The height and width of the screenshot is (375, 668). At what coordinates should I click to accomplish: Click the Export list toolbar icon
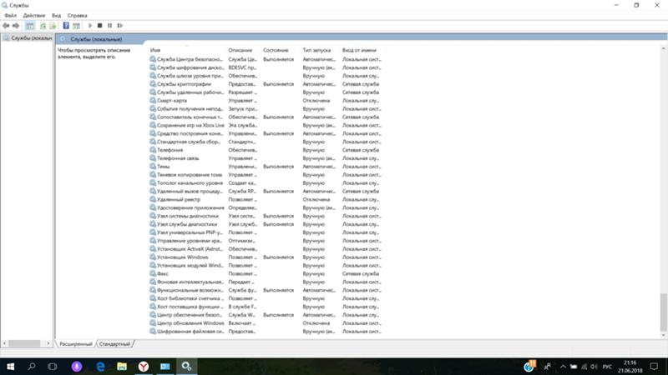point(53,26)
